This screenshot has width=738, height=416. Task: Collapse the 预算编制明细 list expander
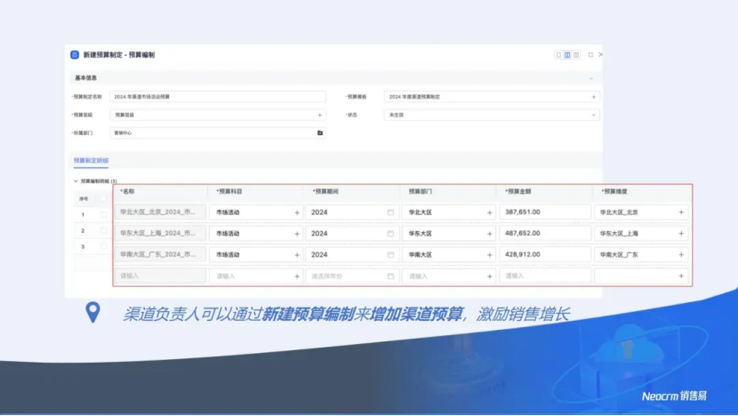(76, 180)
